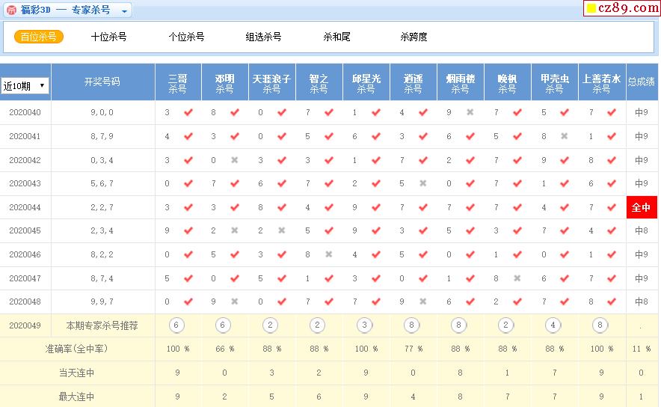Click the gray cross in 智之 column, row 2020046
Screen dimensions: 661x407
click(x=329, y=254)
